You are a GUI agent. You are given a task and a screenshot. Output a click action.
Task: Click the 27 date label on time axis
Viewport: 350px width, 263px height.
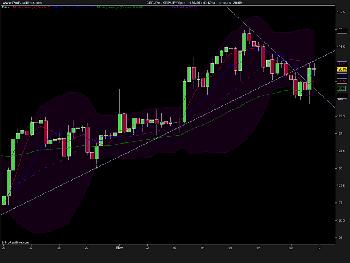click(x=31, y=248)
